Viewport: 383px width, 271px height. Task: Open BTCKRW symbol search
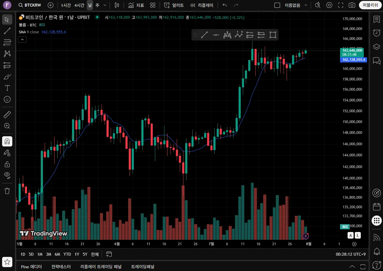click(30, 5)
